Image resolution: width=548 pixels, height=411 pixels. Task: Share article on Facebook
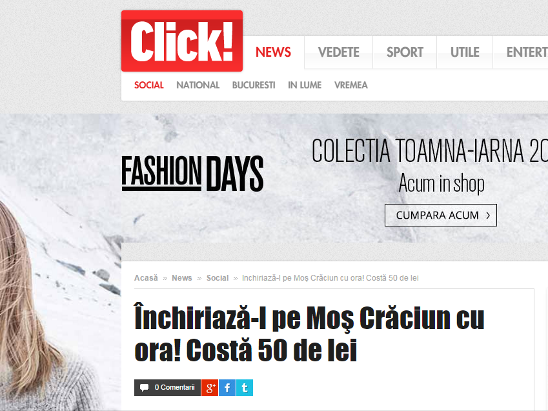pos(227,388)
